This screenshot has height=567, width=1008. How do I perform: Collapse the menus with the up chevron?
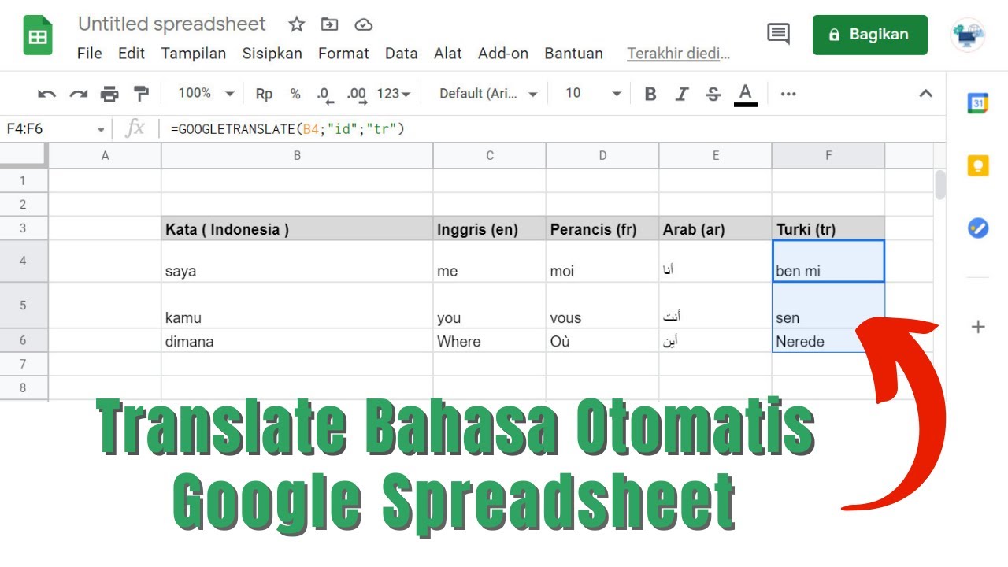point(926,94)
